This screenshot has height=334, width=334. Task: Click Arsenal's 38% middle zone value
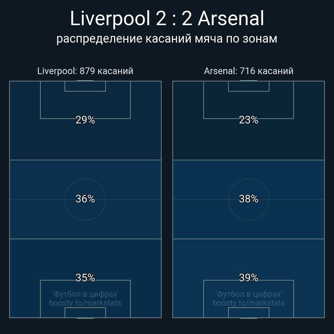coord(248,199)
